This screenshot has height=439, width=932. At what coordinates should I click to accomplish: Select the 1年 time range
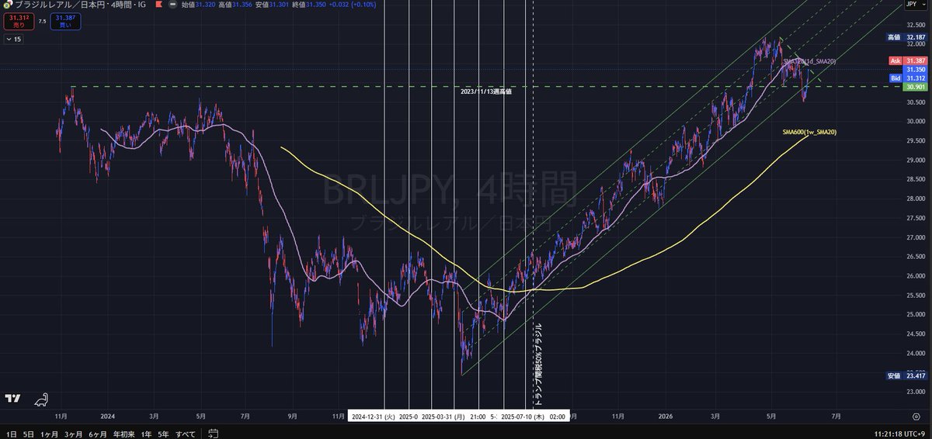click(x=145, y=433)
